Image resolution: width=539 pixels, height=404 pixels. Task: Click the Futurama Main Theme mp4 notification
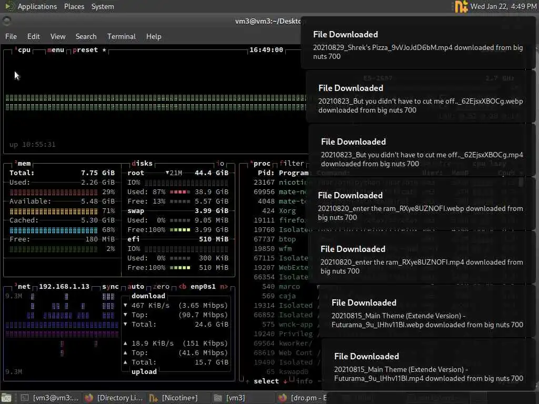pos(428,365)
